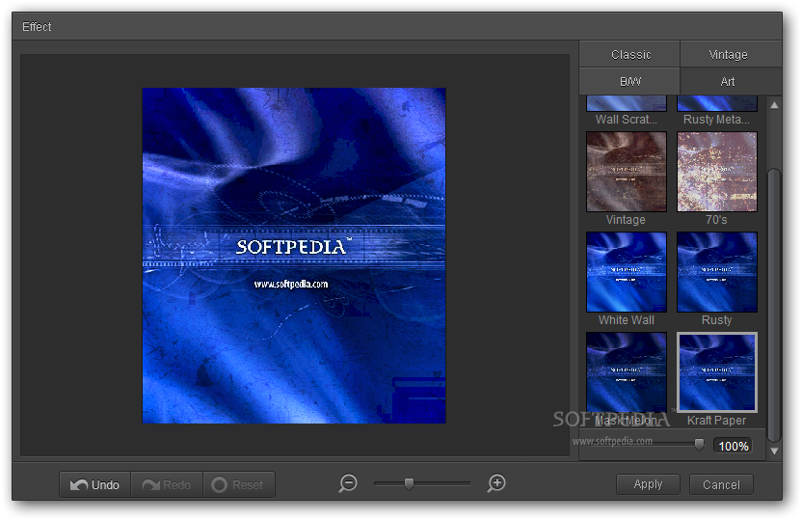The height and width of the screenshot is (520, 802).
Task: Apply the selected effect
Action: [648, 484]
